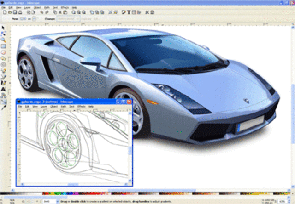Screen dimensions: 295x204
Task: Open the File menu in outline window
Action: (20, 107)
